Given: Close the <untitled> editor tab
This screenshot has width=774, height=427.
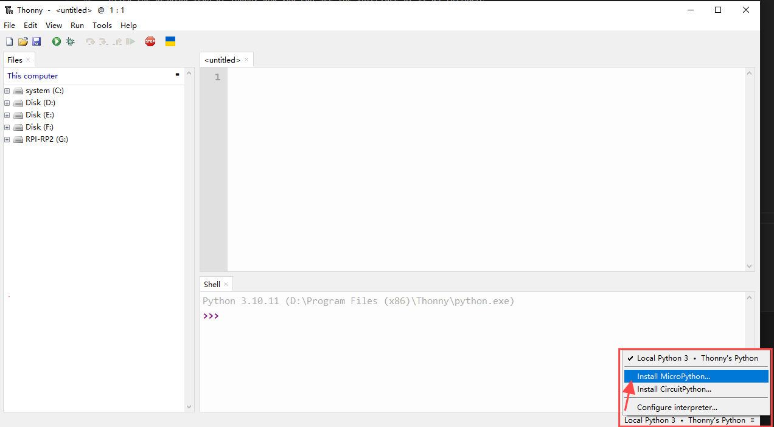Looking at the screenshot, I should click(246, 60).
